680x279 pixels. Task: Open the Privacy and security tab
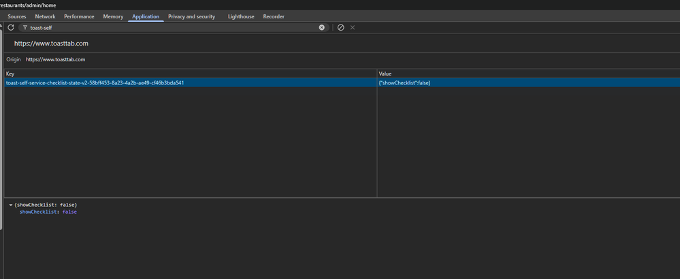pos(191,16)
